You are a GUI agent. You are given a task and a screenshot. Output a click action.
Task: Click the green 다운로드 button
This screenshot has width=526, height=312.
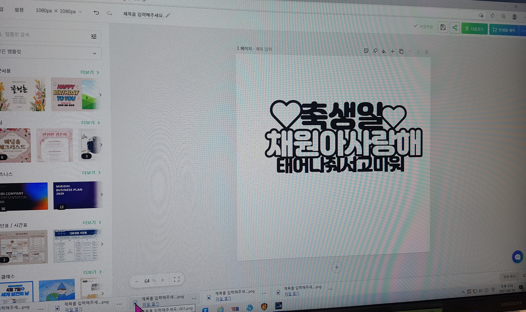[474, 29]
